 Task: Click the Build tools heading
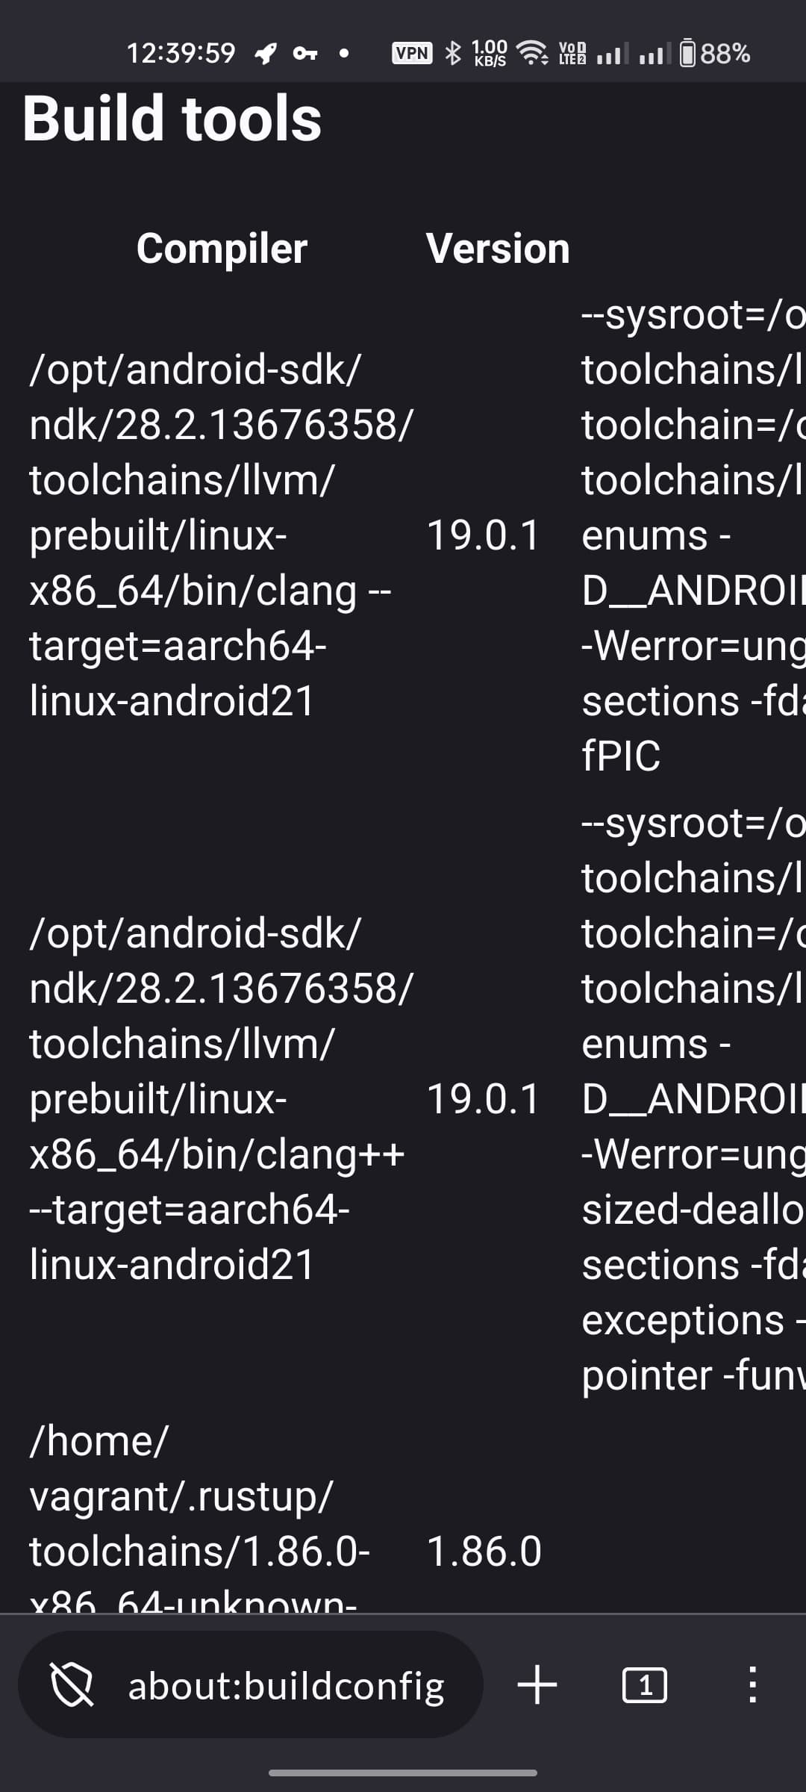click(x=172, y=119)
